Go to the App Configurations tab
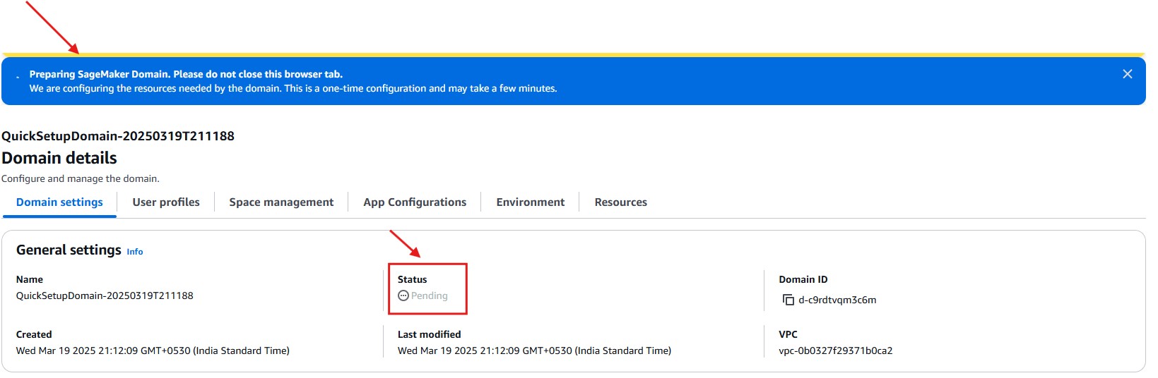 tap(415, 202)
